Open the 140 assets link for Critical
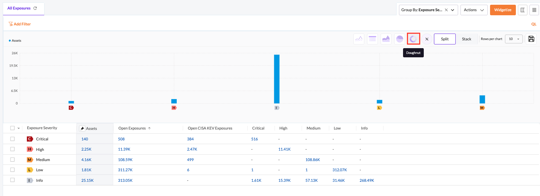Screen dimensions: 540x196 pyautogui.click(x=85, y=139)
